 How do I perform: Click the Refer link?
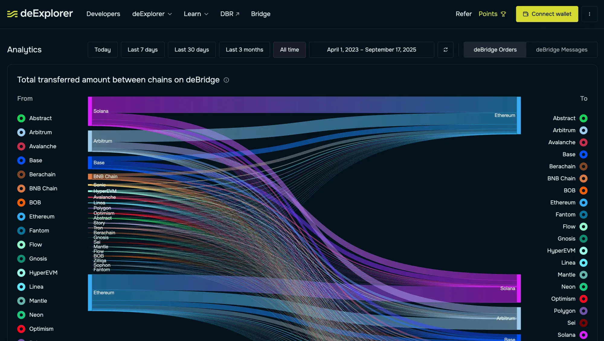(x=463, y=14)
